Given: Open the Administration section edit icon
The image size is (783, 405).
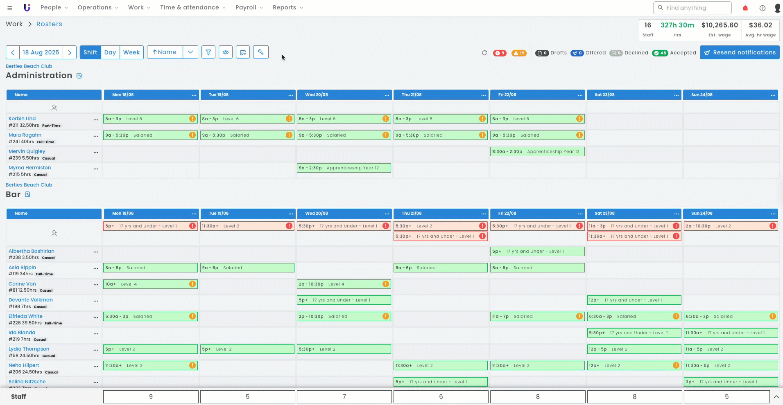Looking at the screenshot, I should click(x=79, y=76).
